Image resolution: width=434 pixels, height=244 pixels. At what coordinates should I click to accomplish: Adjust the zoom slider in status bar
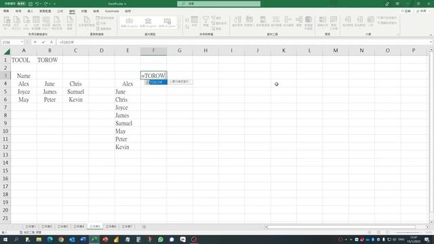(x=408, y=232)
